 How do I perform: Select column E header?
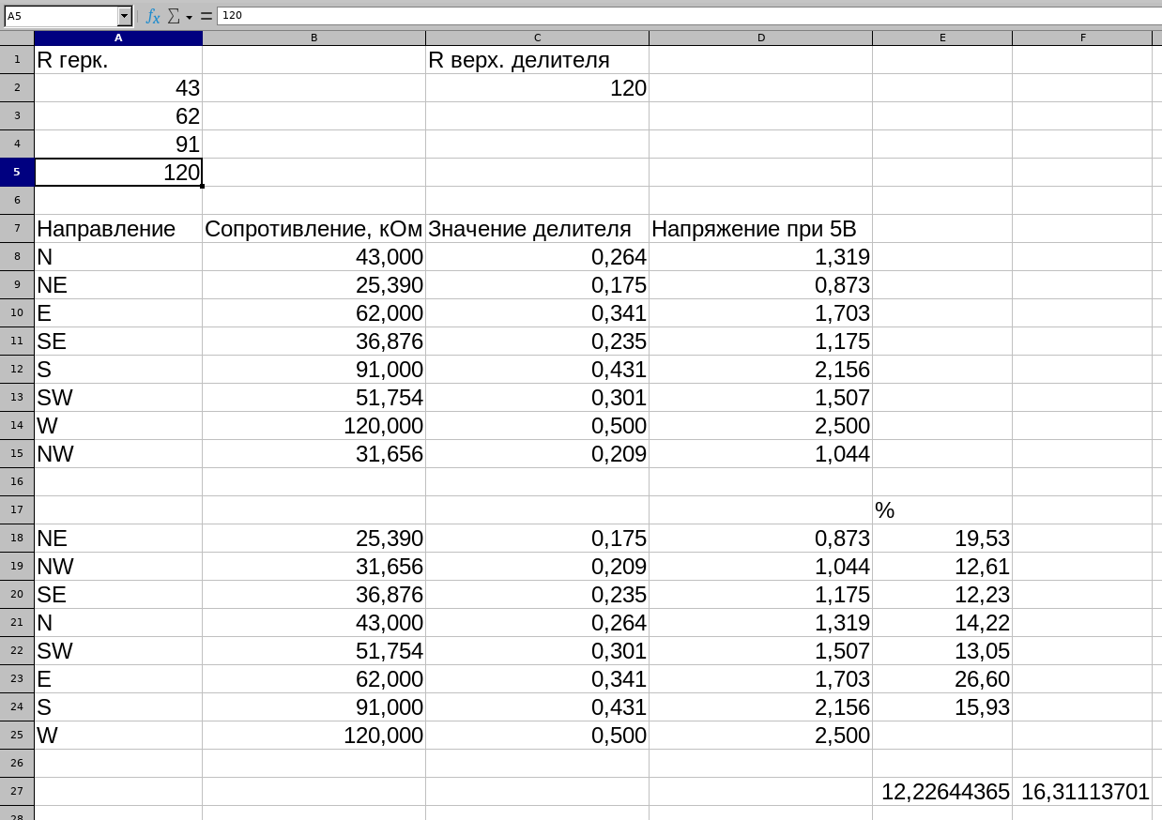942,38
